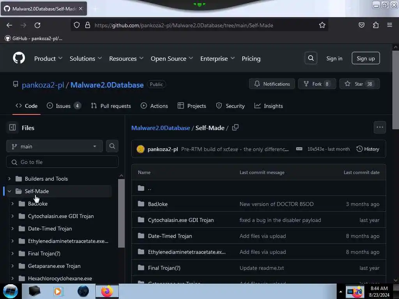Open the pankoza2-pl owner link in the repo title

pos(43,84)
